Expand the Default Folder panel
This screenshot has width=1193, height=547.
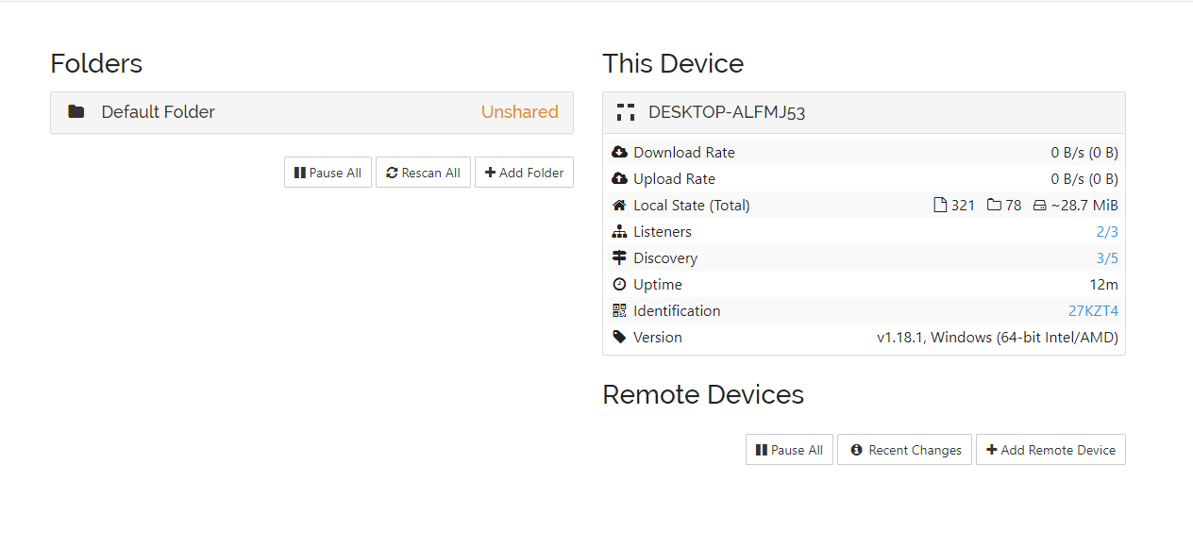point(311,112)
